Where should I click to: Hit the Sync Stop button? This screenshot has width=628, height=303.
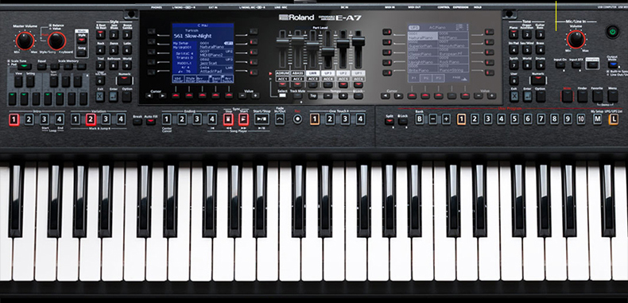(x=228, y=119)
